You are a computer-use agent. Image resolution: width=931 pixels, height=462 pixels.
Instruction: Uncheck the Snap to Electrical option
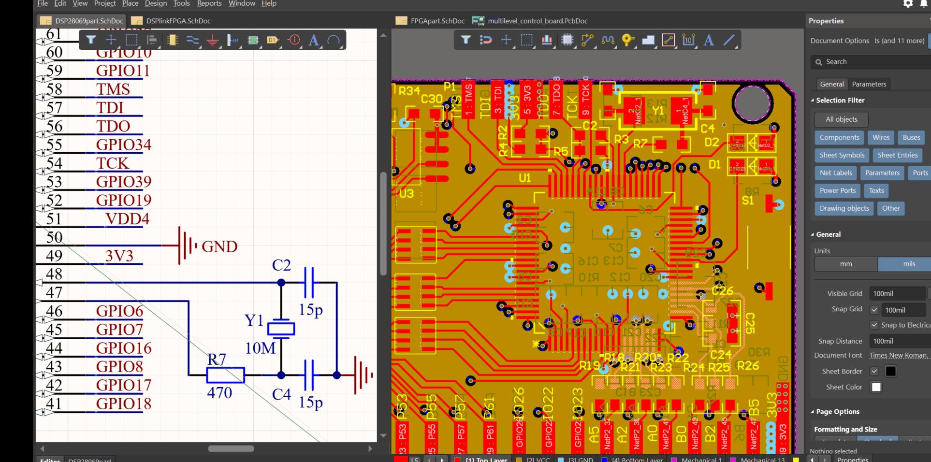pyautogui.click(x=874, y=325)
